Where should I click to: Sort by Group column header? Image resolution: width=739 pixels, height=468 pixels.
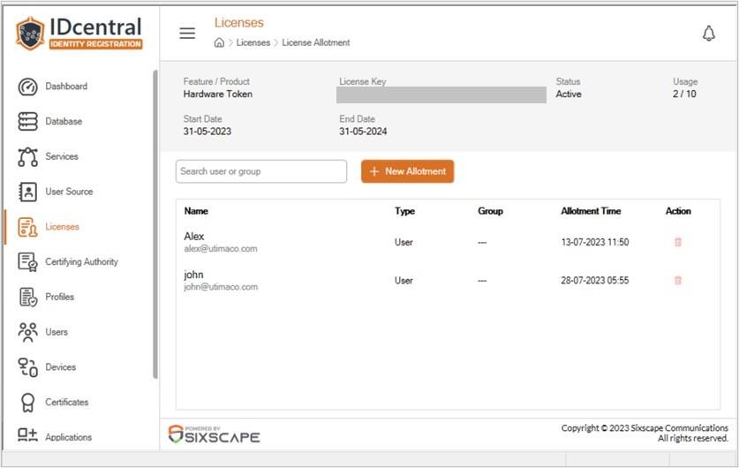click(490, 211)
